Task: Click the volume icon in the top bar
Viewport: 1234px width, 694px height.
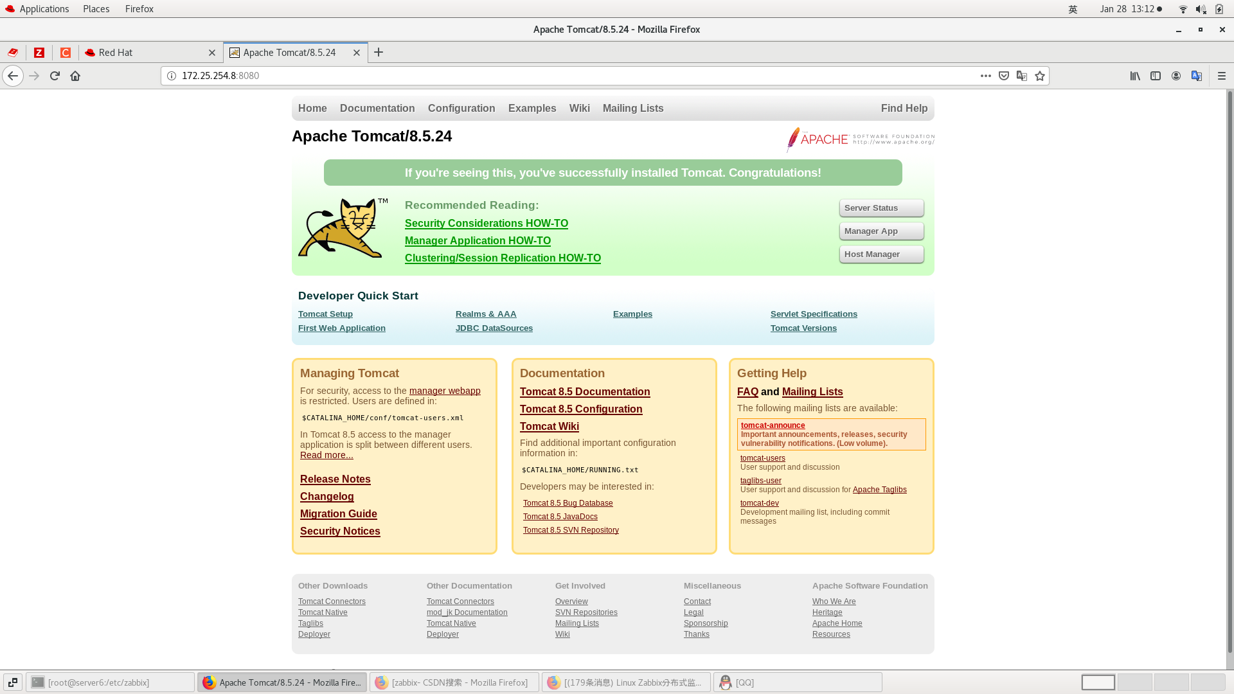Action: tap(1201, 8)
